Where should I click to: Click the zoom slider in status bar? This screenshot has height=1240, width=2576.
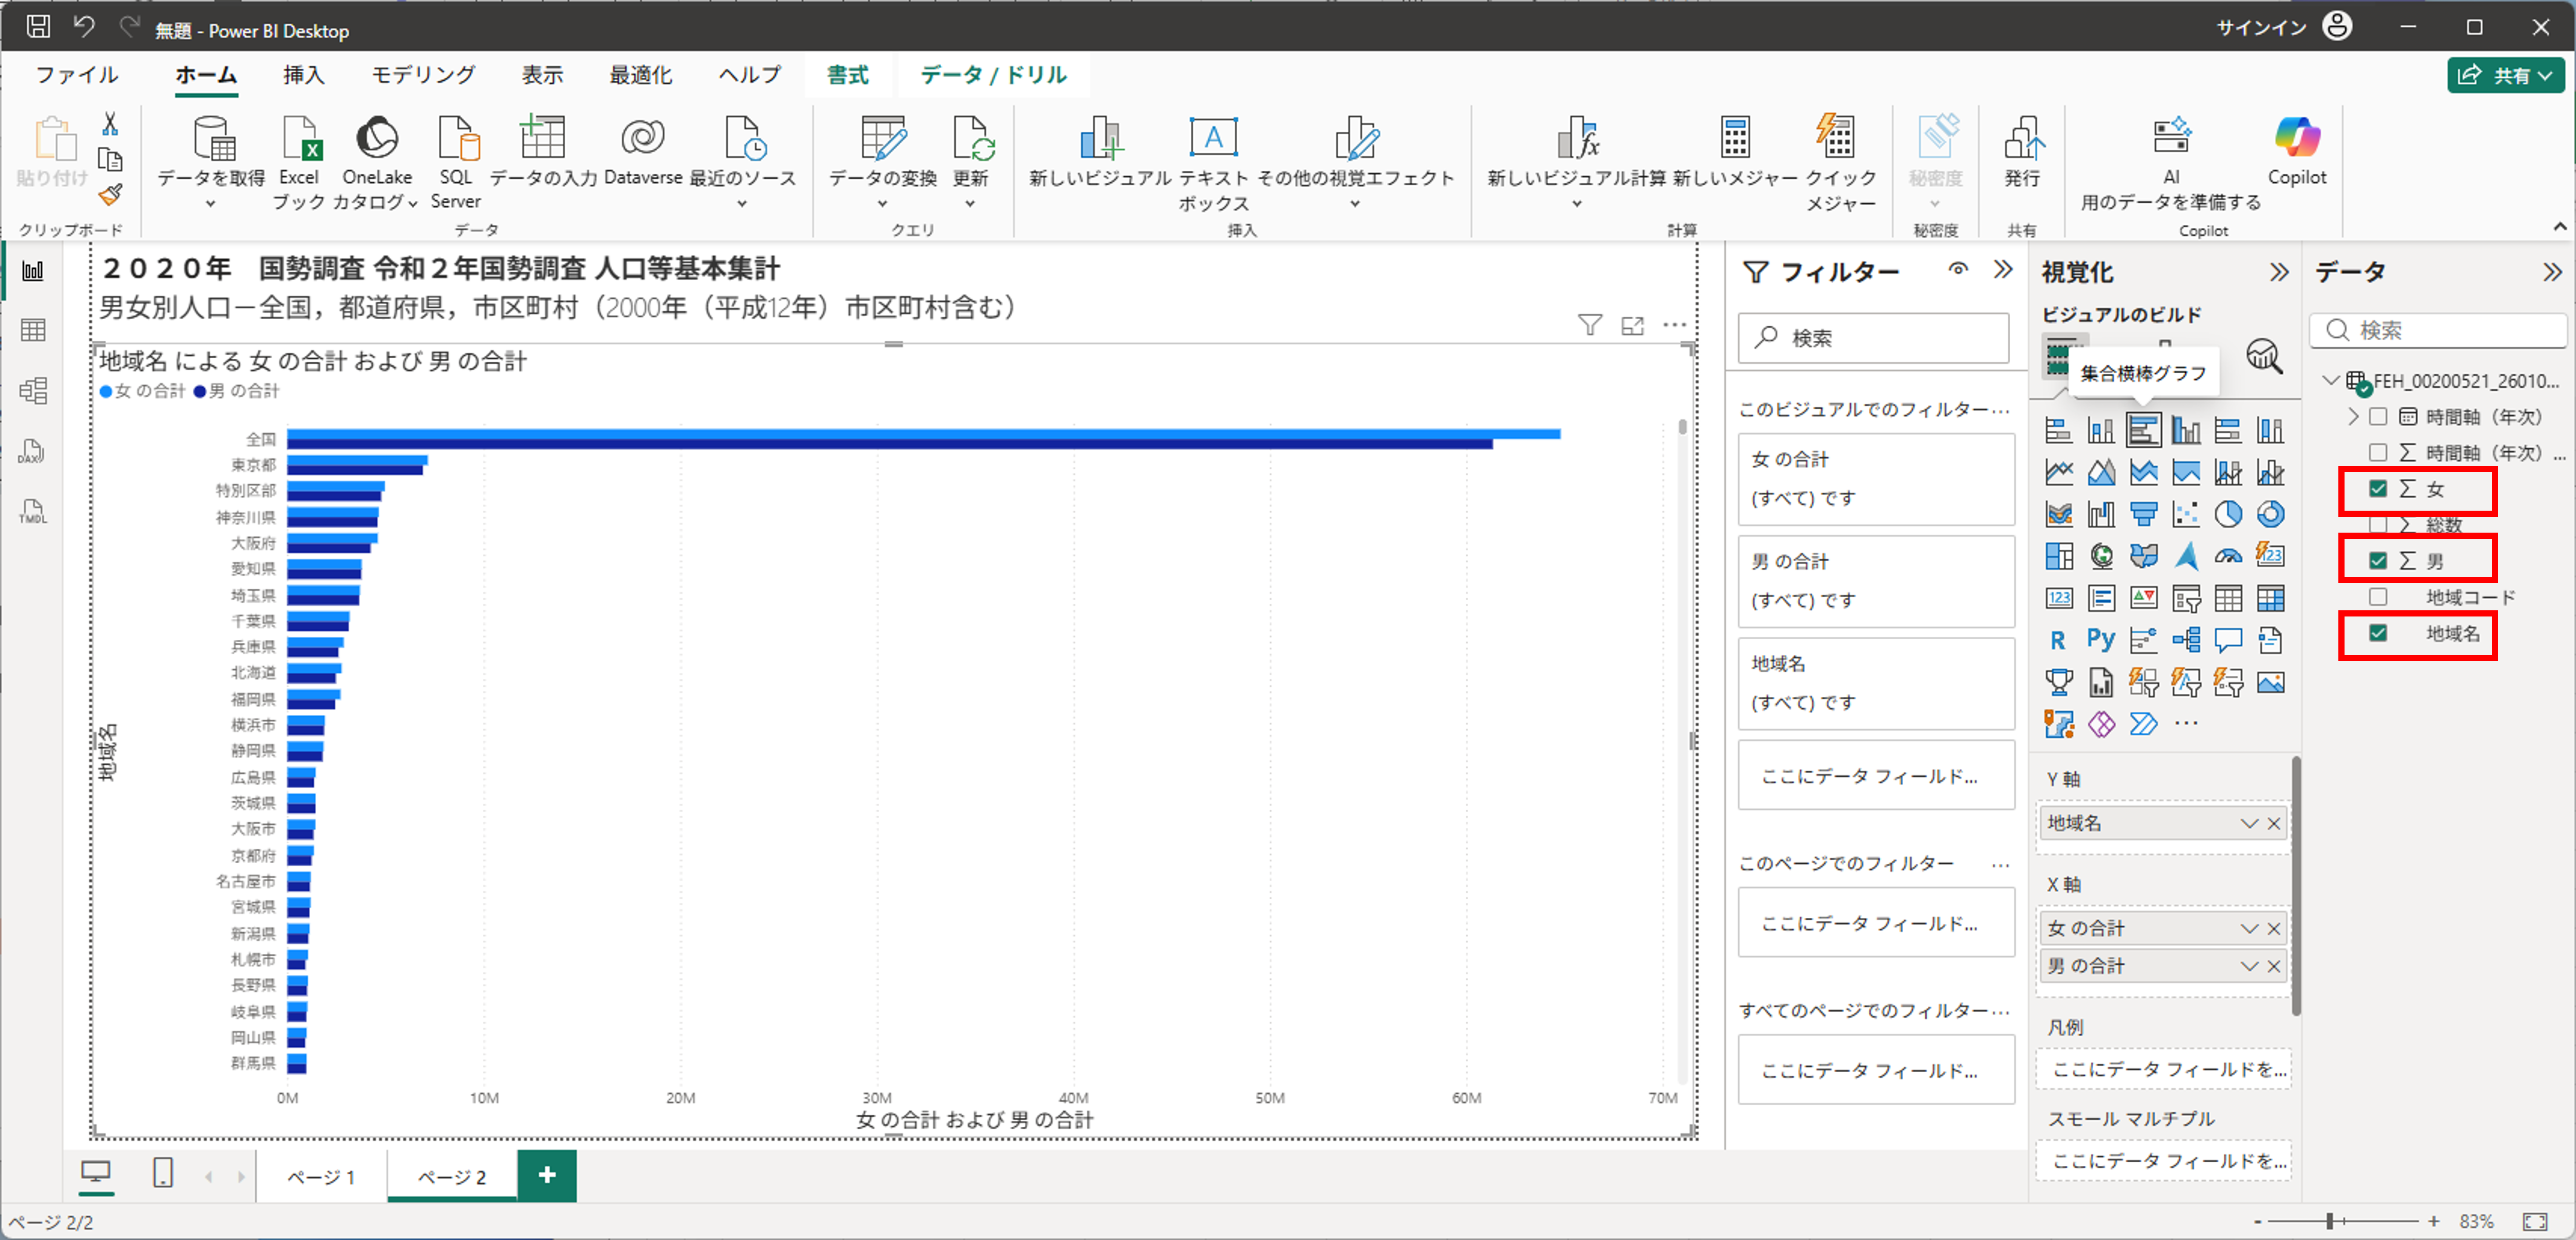pos(2329,1221)
